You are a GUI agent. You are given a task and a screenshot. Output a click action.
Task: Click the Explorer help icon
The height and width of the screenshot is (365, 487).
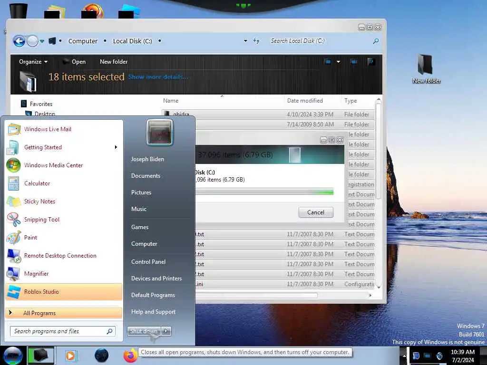click(371, 61)
